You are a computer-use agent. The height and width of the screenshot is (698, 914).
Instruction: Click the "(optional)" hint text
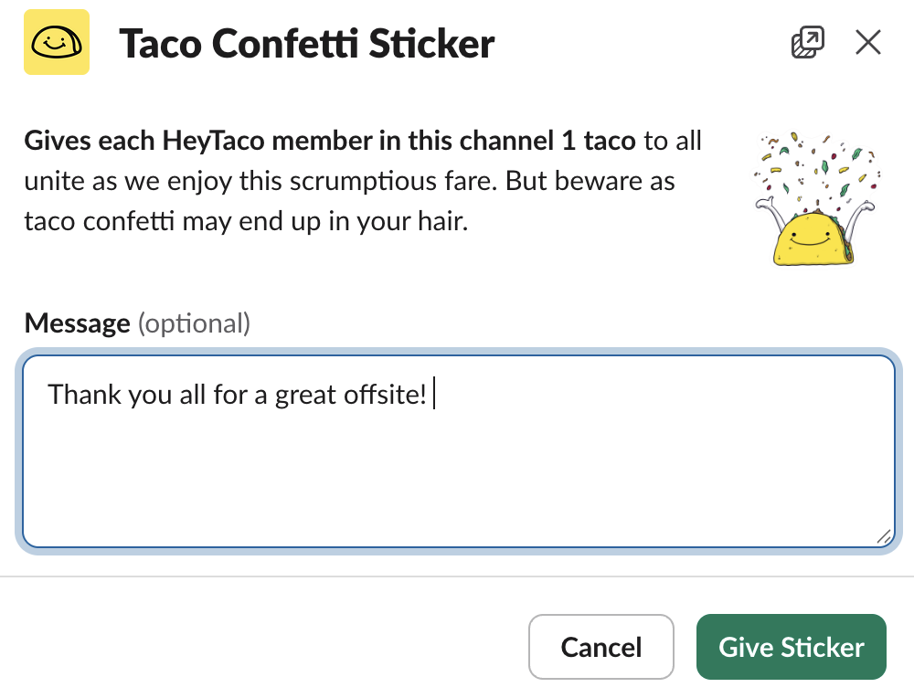pyautogui.click(x=194, y=323)
